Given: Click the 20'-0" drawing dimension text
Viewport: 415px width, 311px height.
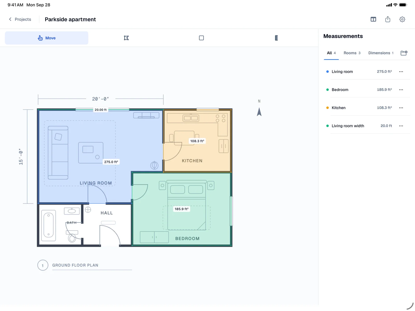Looking at the screenshot, I should pyautogui.click(x=101, y=99).
